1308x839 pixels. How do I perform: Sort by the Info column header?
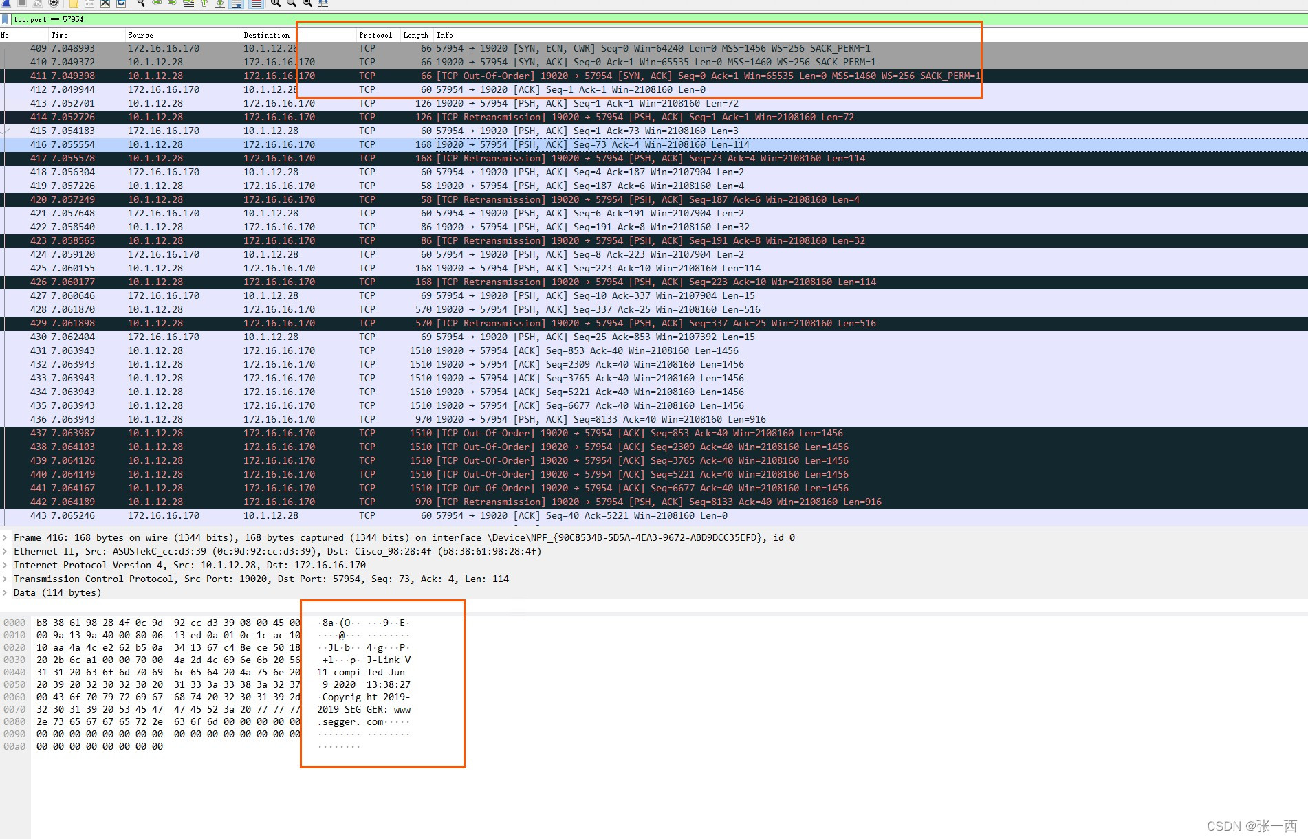coord(870,35)
